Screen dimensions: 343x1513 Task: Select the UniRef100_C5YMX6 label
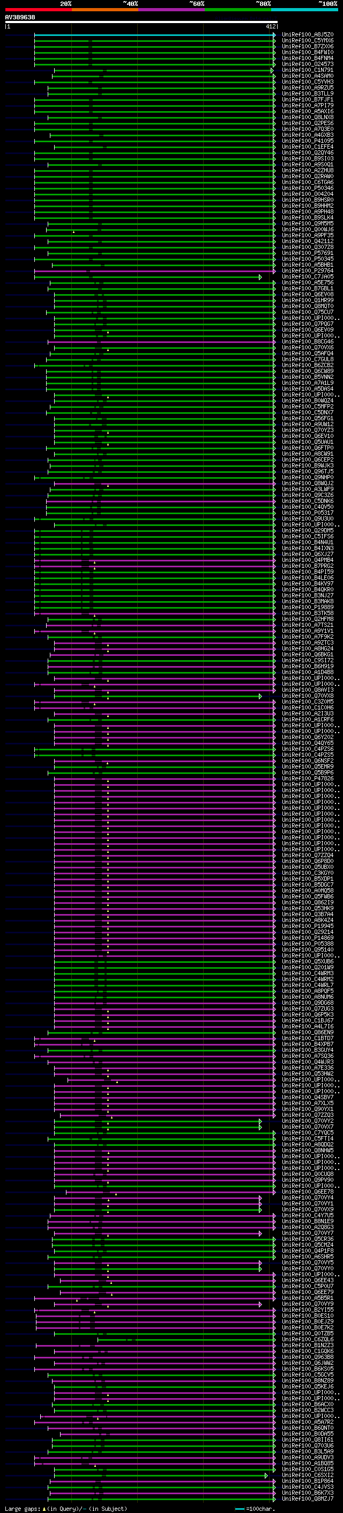[x=308, y=41]
